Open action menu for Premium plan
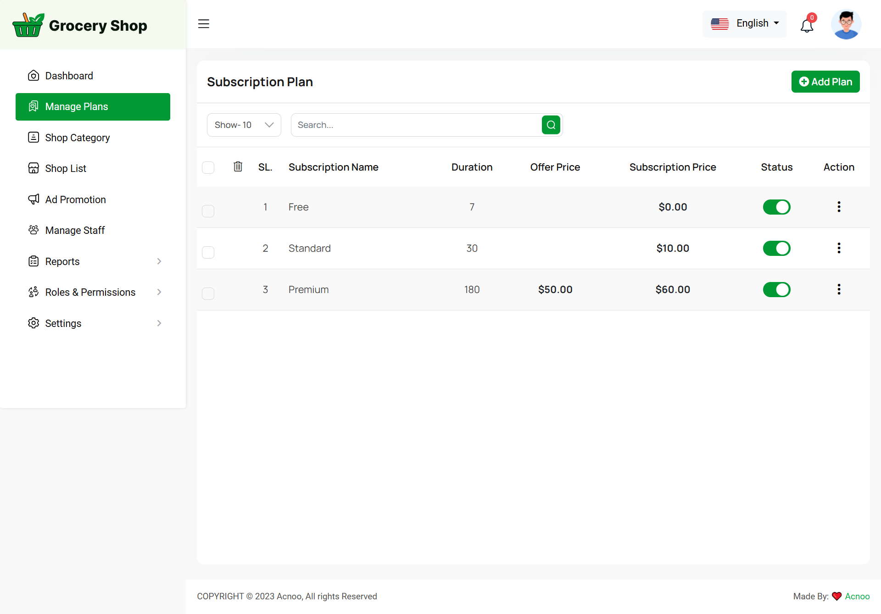881x614 pixels. [x=839, y=289]
